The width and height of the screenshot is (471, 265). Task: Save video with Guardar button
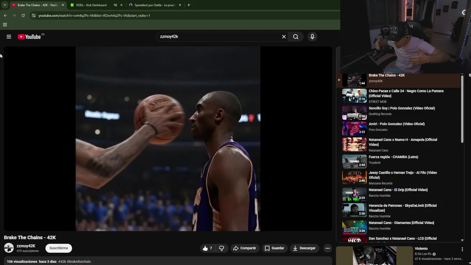click(x=275, y=248)
